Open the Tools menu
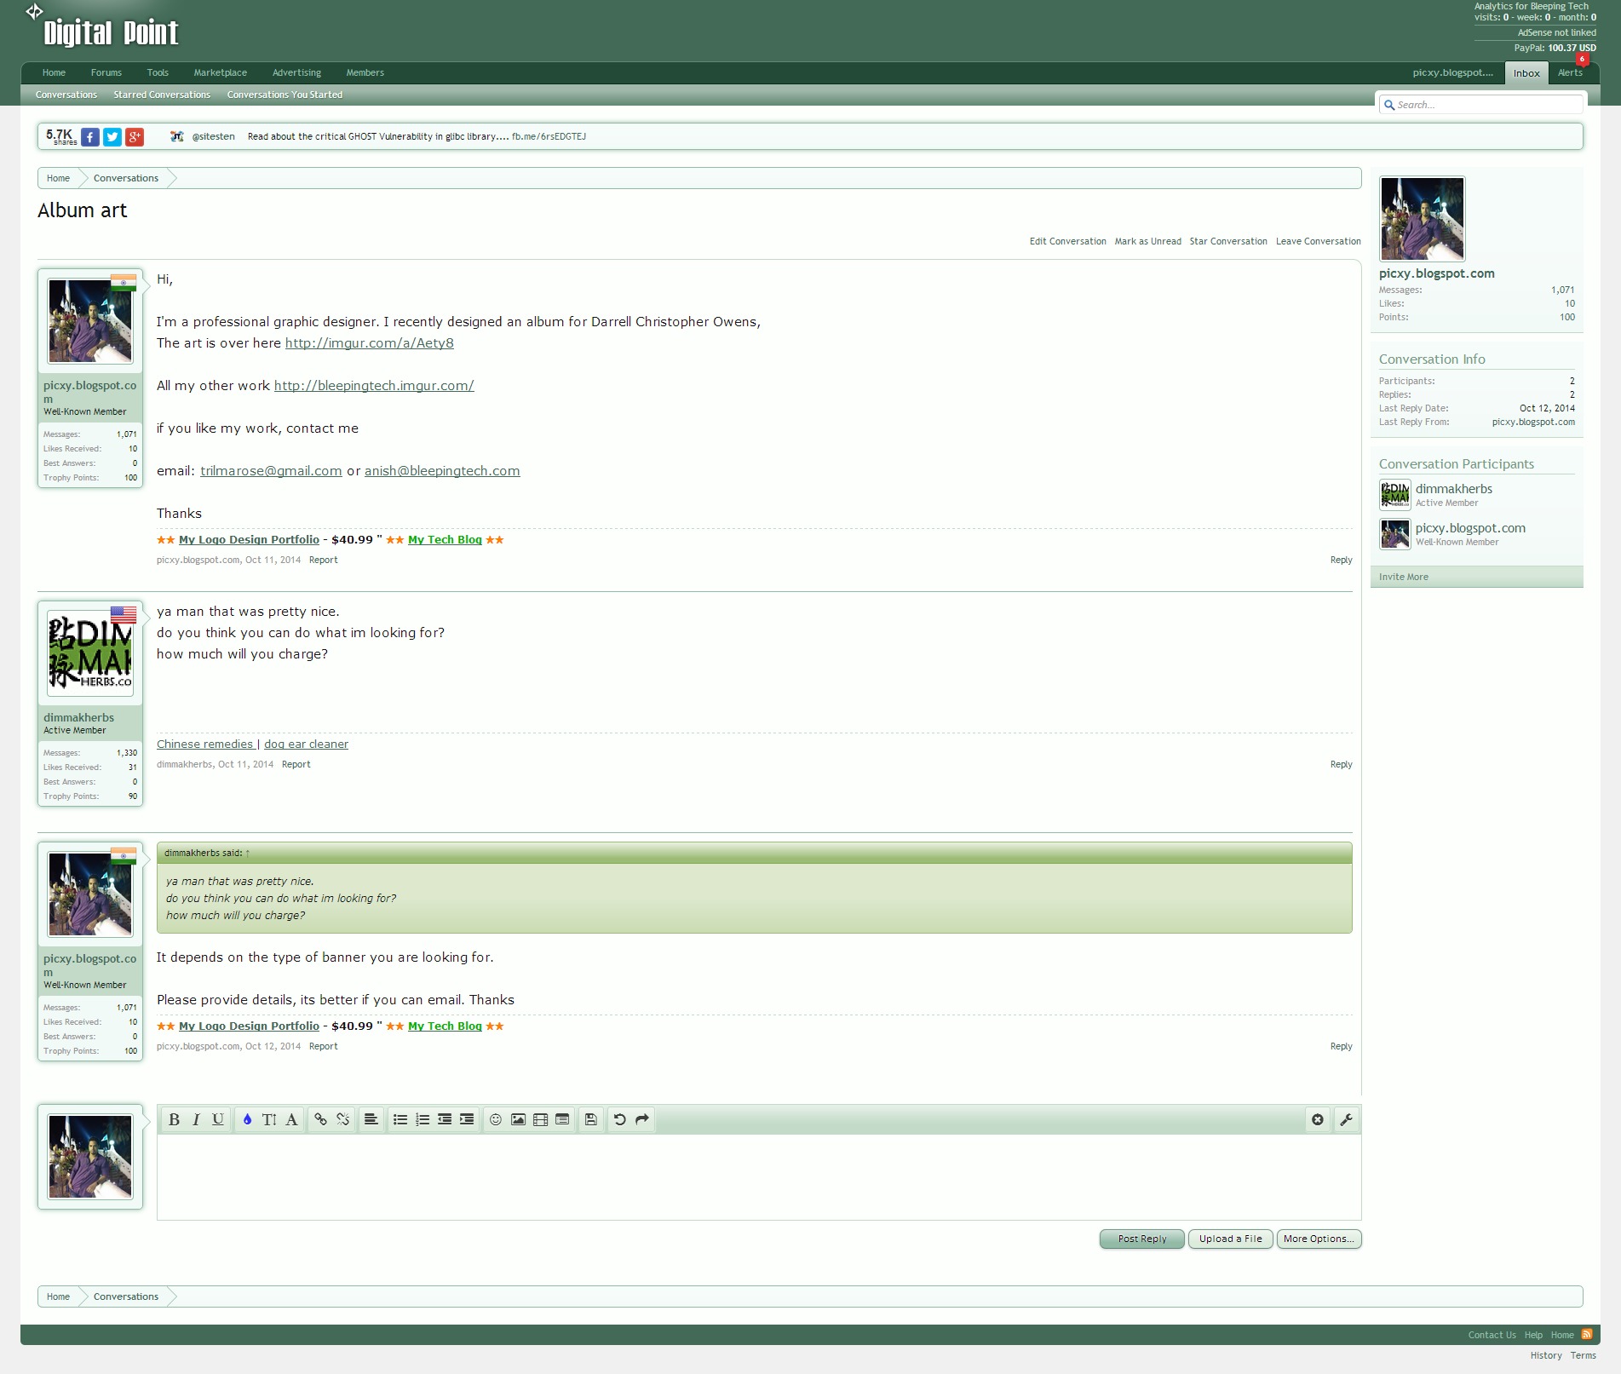Screen dimensions: 1621x1374 click(158, 72)
